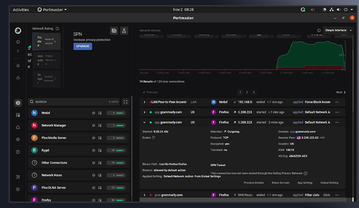
Task: Open more options for LAN Peer-to-Peer row
Action: click(337, 102)
